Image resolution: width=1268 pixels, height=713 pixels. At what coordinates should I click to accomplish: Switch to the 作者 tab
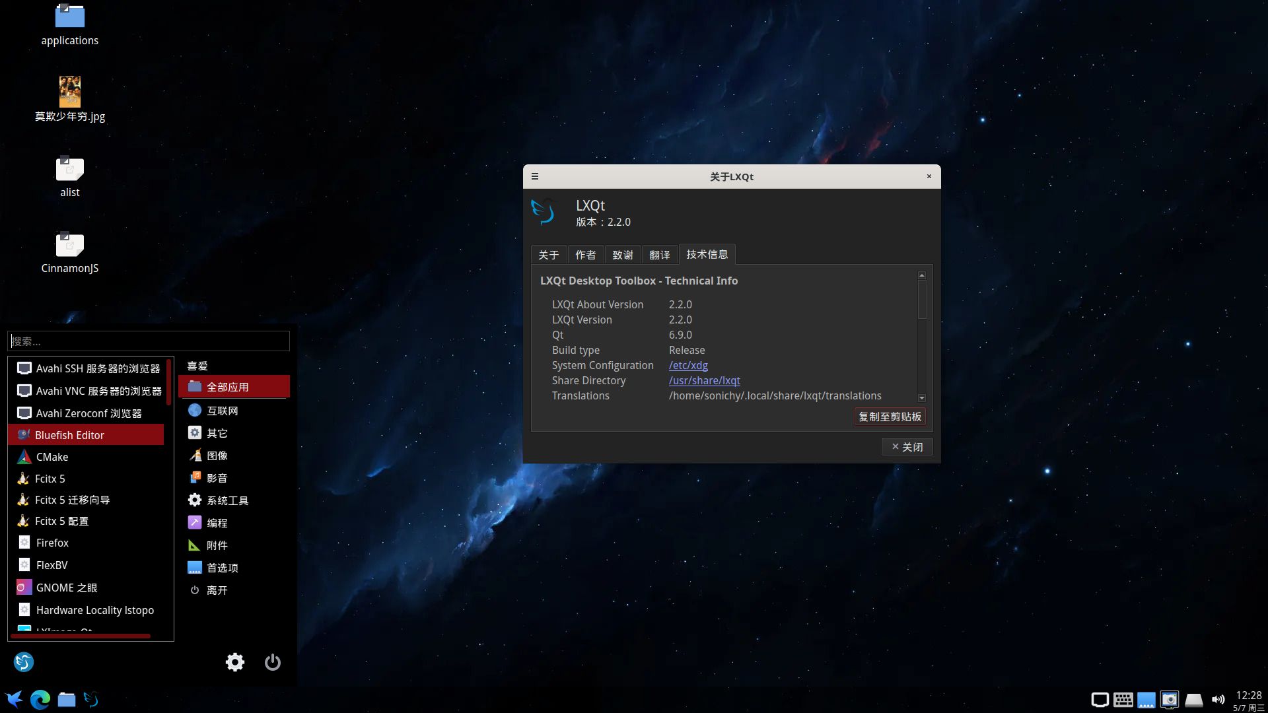click(585, 255)
